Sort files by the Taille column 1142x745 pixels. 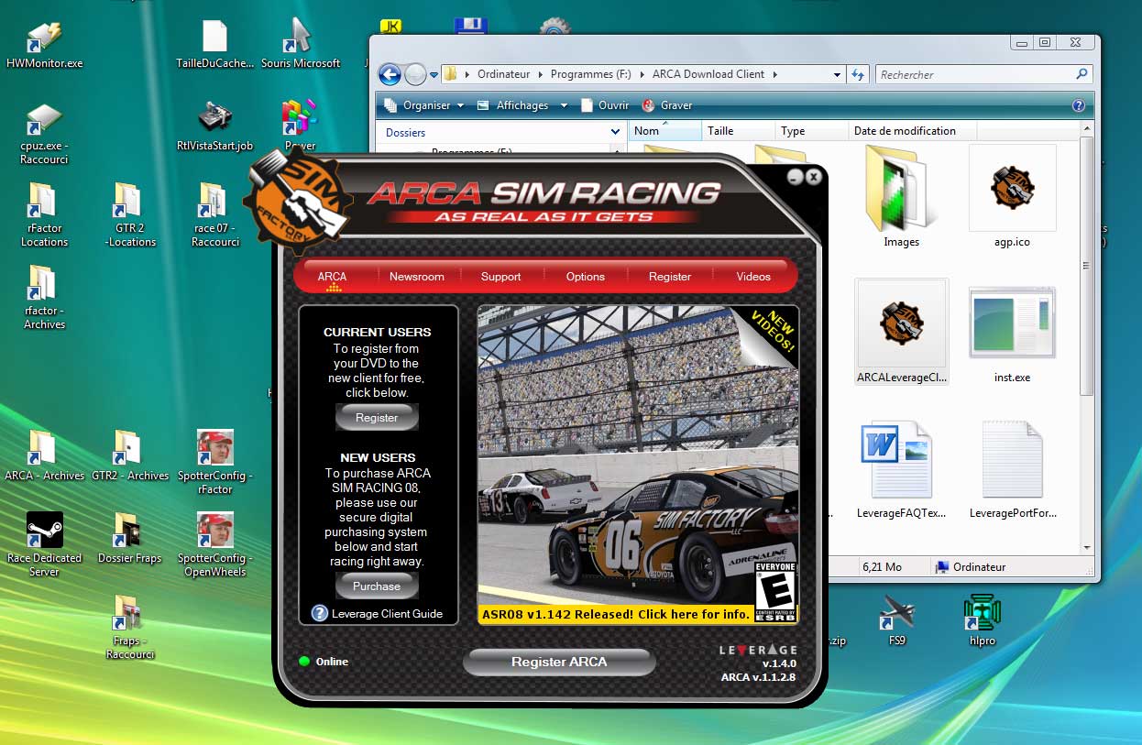click(x=739, y=131)
